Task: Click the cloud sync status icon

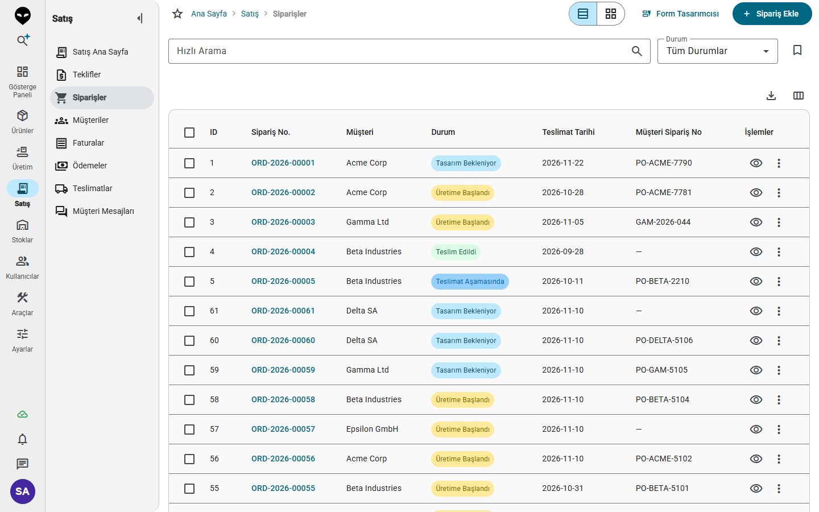Action: pyautogui.click(x=23, y=414)
